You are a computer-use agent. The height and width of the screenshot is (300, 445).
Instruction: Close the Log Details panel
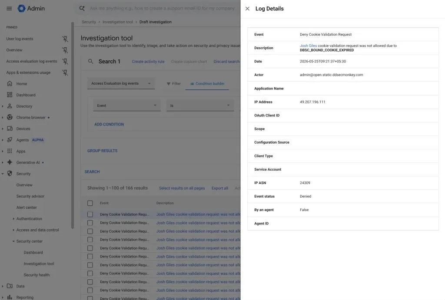click(247, 9)
